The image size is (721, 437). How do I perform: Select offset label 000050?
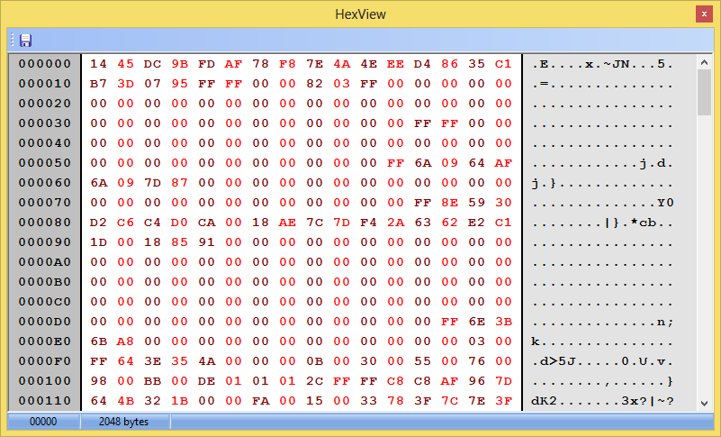[x=45, y=162]
